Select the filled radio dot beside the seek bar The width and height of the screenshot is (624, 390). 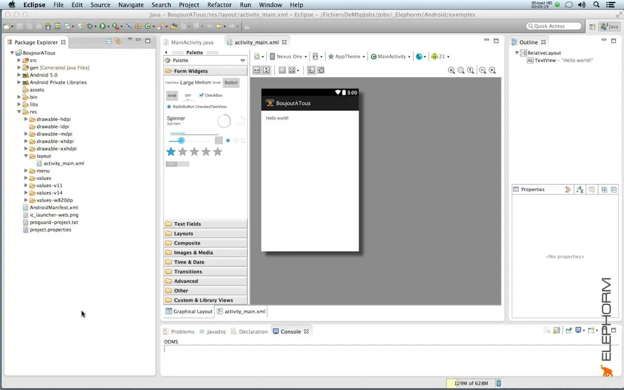[228, 140]
